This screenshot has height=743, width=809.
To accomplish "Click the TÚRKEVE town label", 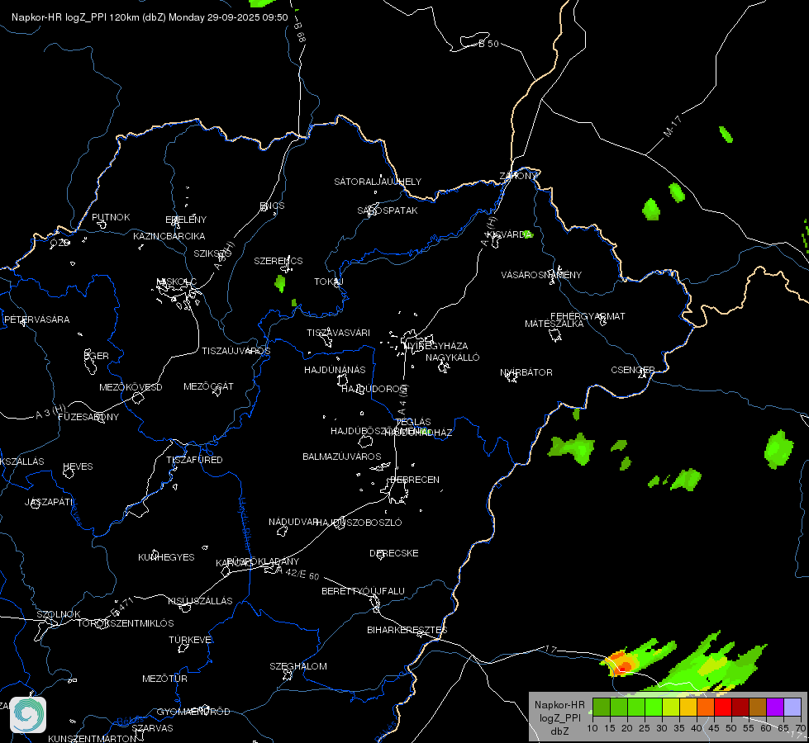I will [x=191, y=639].
